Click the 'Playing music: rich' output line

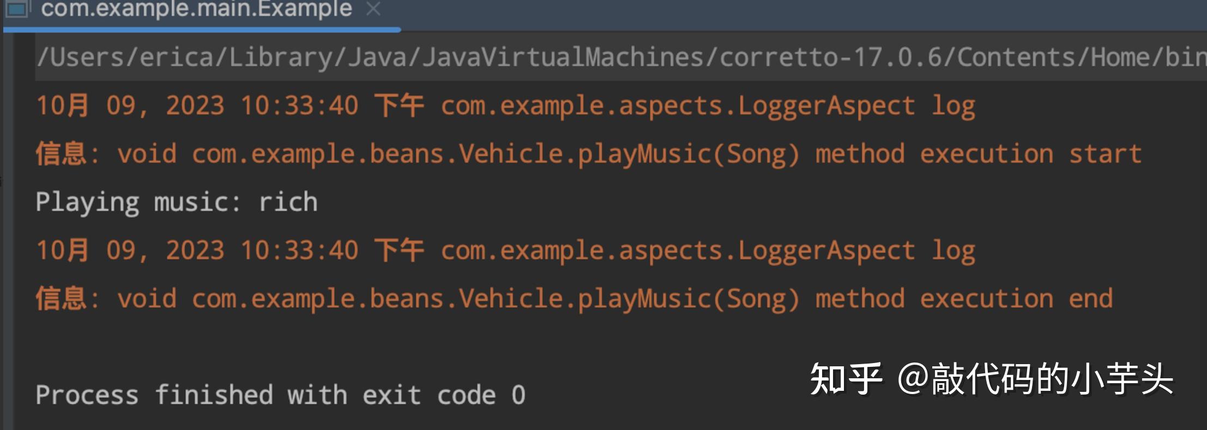tap(176, 202)
